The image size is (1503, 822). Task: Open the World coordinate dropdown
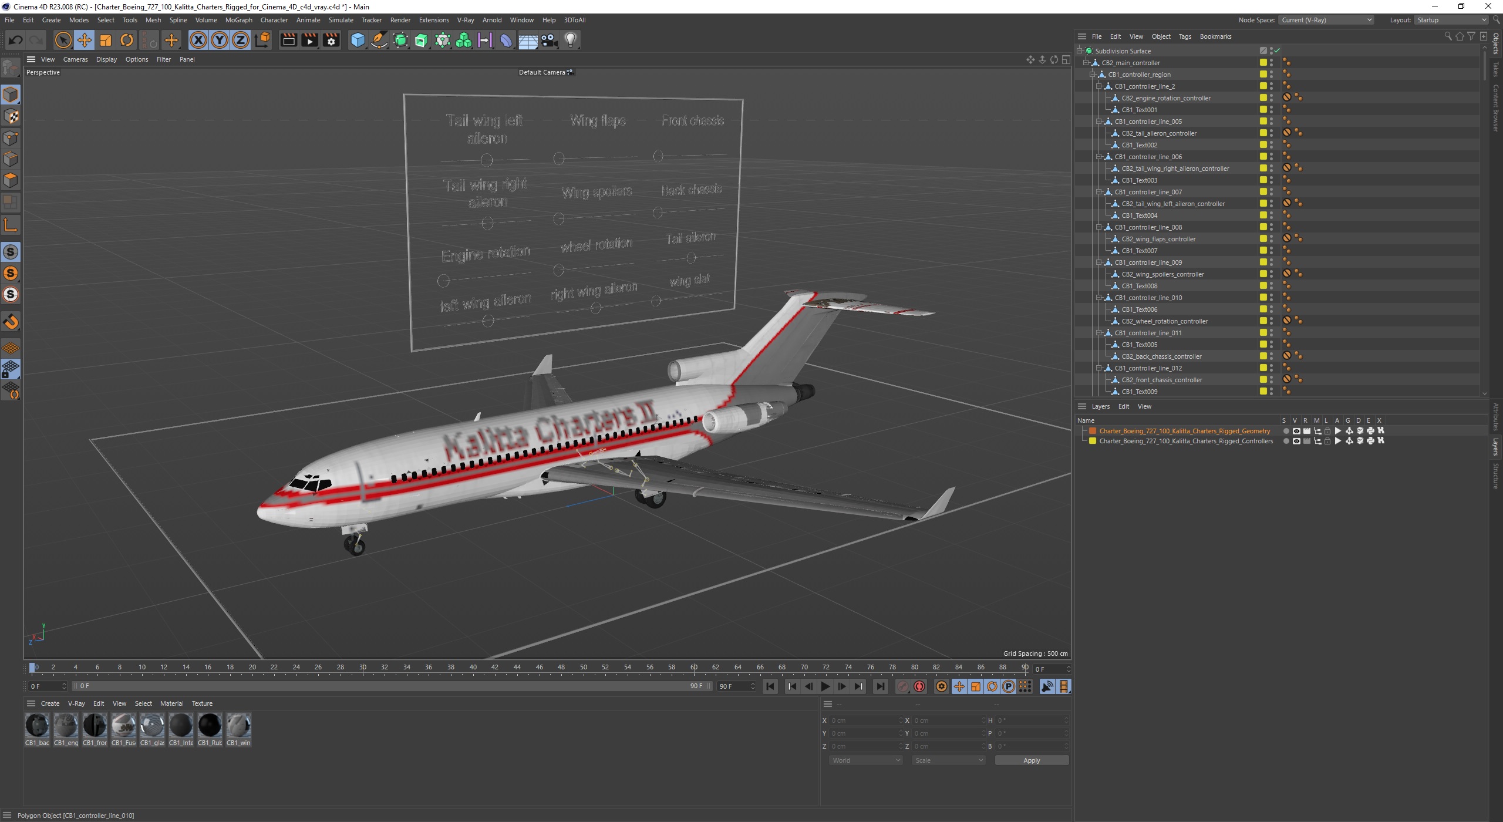point(866,760)
